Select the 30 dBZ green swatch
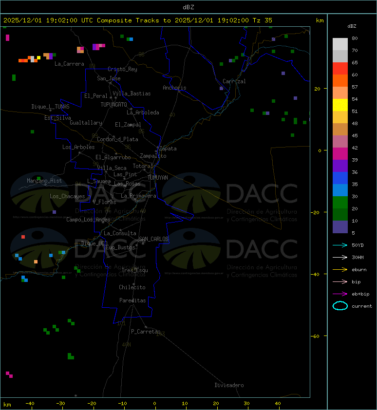Screen dimensions: 377x410 click(340, 203)
